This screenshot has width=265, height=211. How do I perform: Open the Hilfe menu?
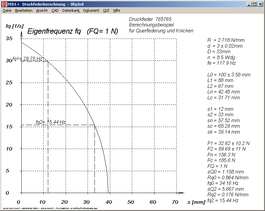point(117,10)
